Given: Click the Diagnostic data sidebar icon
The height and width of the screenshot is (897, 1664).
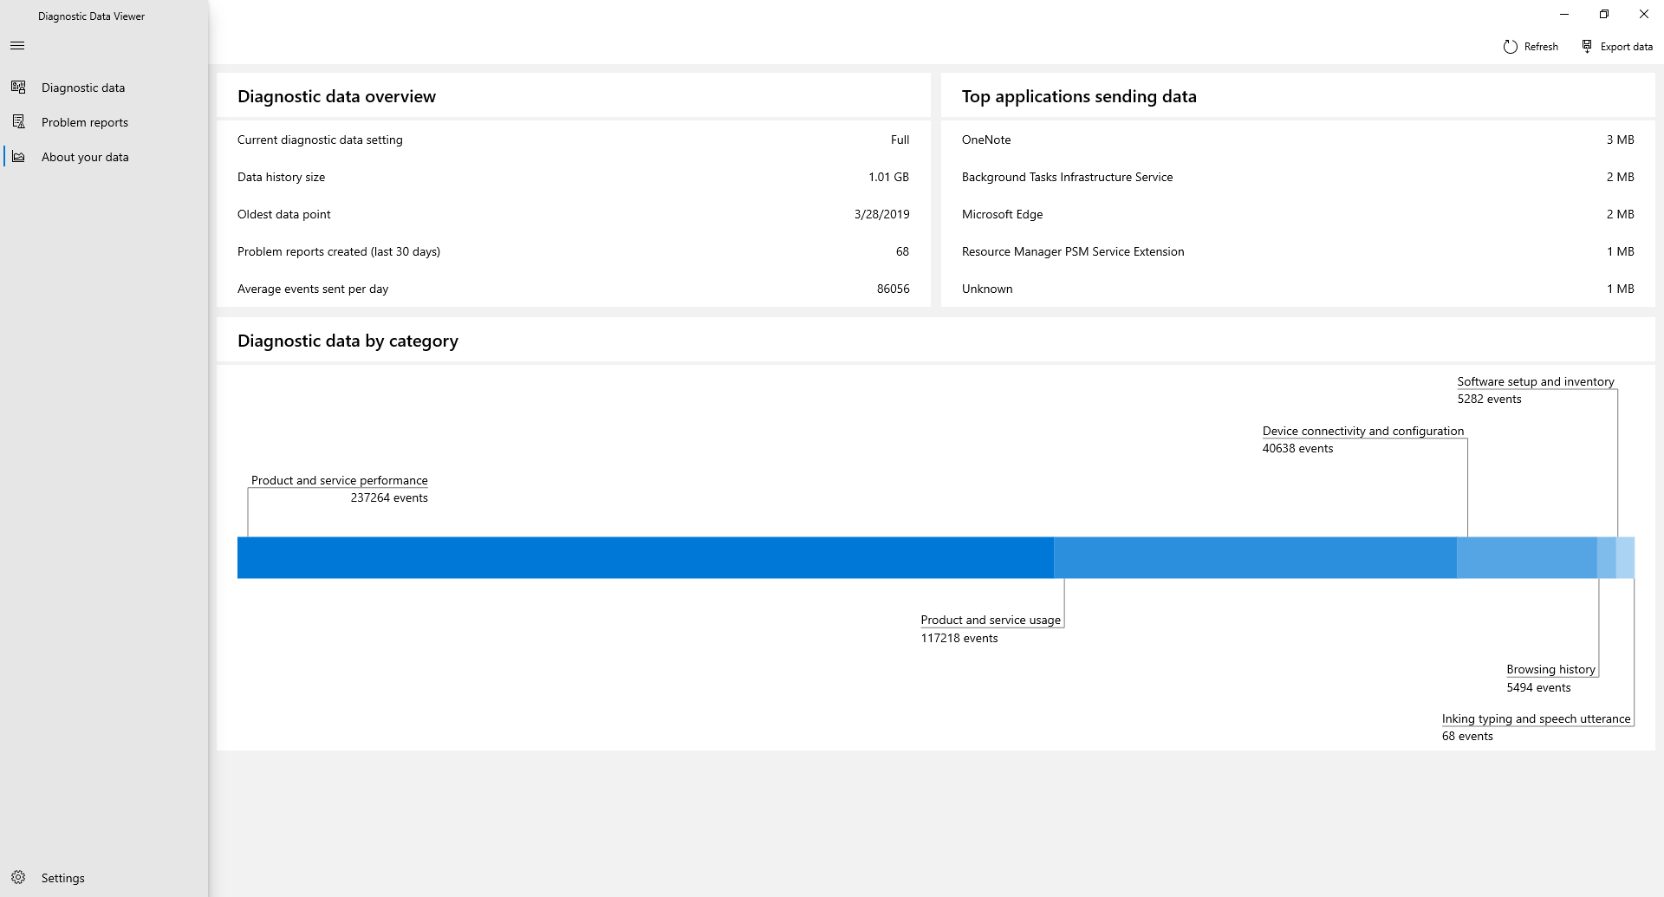Looking at the screenshot, I should pyautogui.click(x=18, y=87).
